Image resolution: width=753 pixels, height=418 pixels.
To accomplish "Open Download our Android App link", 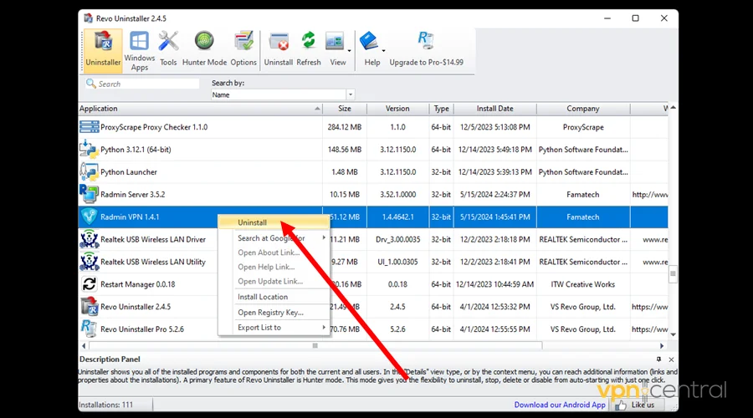I will [560, 405].
